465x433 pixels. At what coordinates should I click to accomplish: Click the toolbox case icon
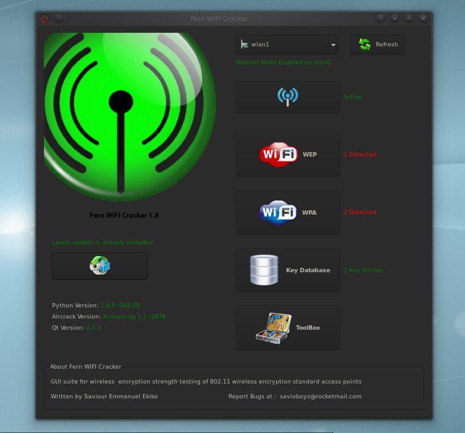[274, 328]
